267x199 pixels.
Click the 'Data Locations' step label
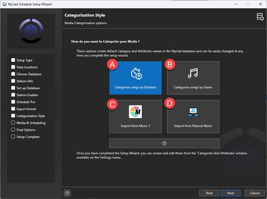(x=27, y=67)
